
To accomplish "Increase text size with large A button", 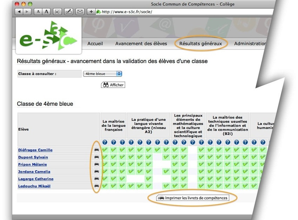I will (x=46, y=12).
